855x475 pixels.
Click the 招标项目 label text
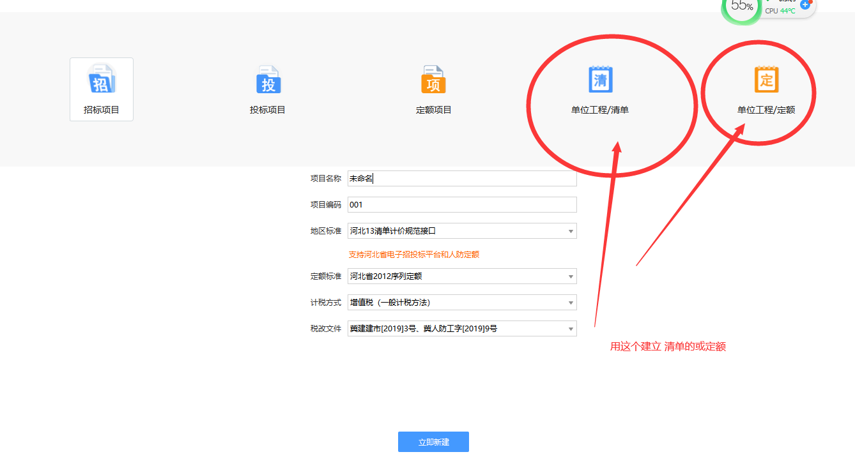tap(102, 110)
